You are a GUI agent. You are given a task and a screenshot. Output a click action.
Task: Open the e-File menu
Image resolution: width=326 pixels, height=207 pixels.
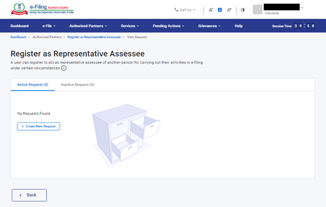point(49,25)
